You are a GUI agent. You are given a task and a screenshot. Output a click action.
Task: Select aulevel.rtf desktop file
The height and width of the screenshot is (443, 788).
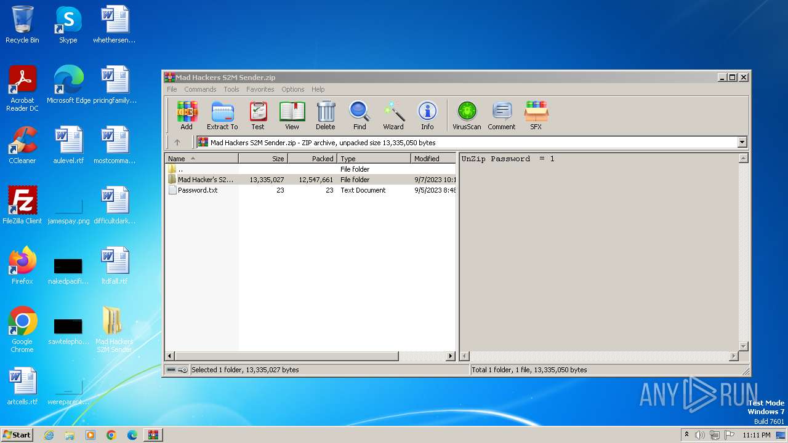[68, 145]
